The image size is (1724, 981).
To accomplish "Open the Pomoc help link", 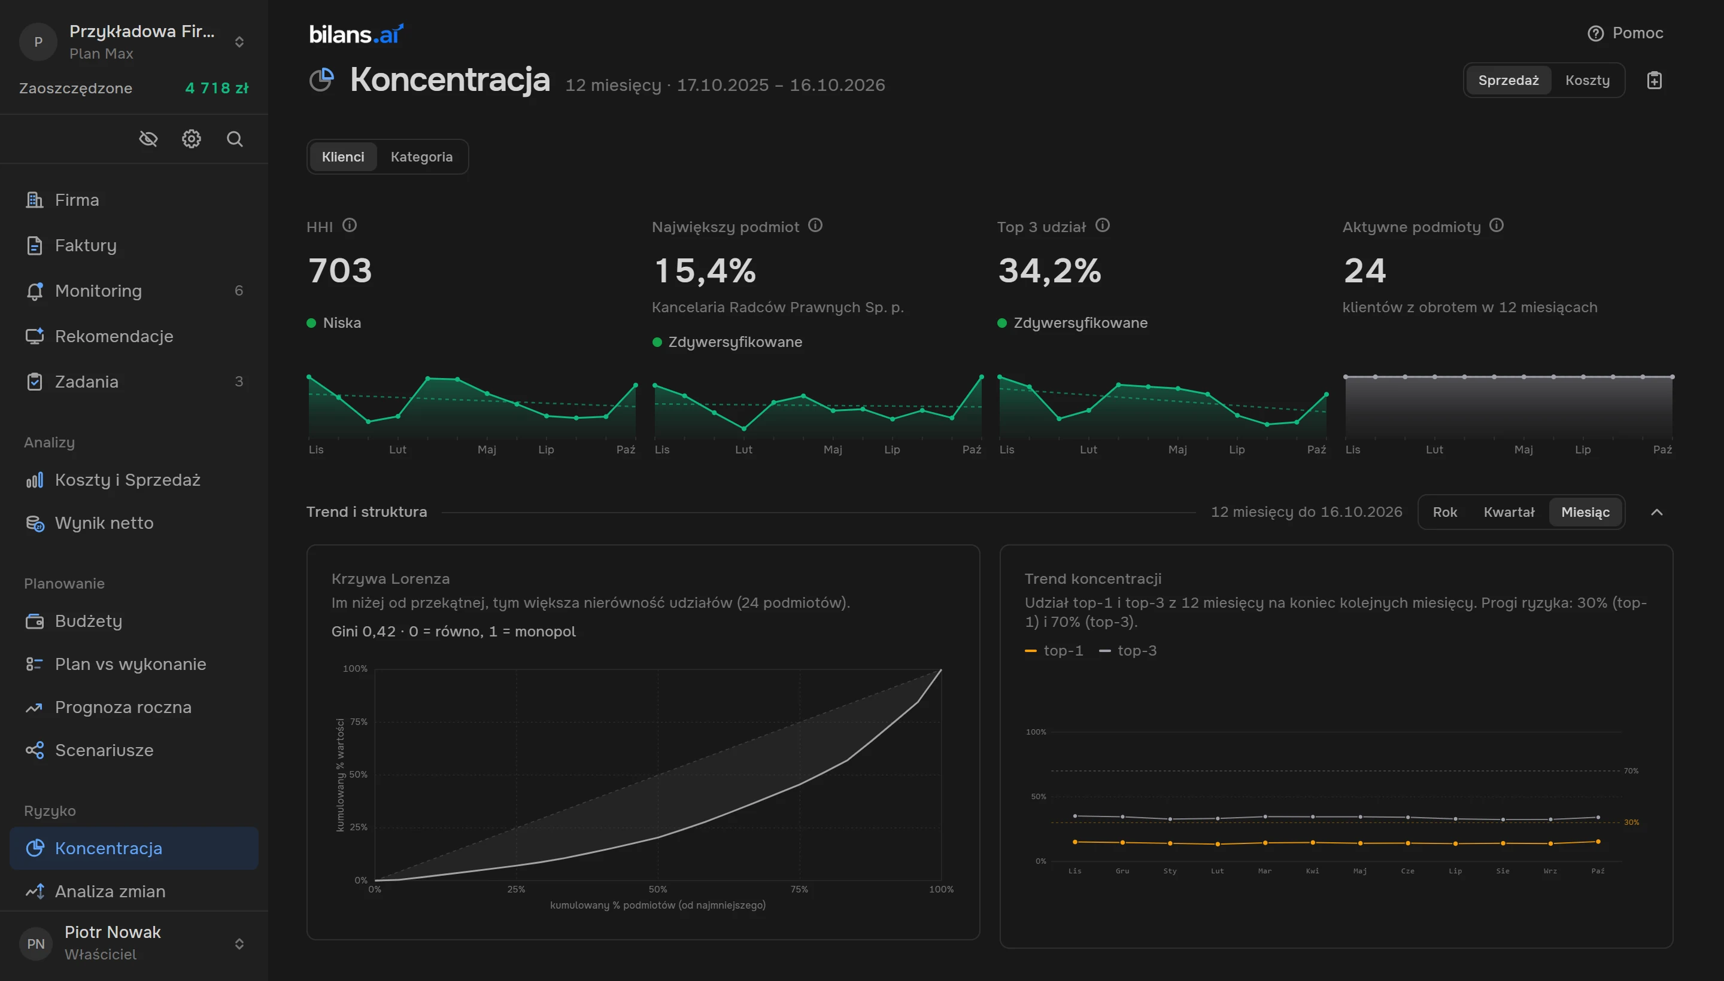I will pos(1625,33).
